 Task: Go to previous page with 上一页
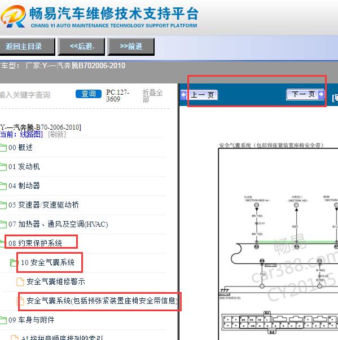pyautogui.click(x=202, y=95)
